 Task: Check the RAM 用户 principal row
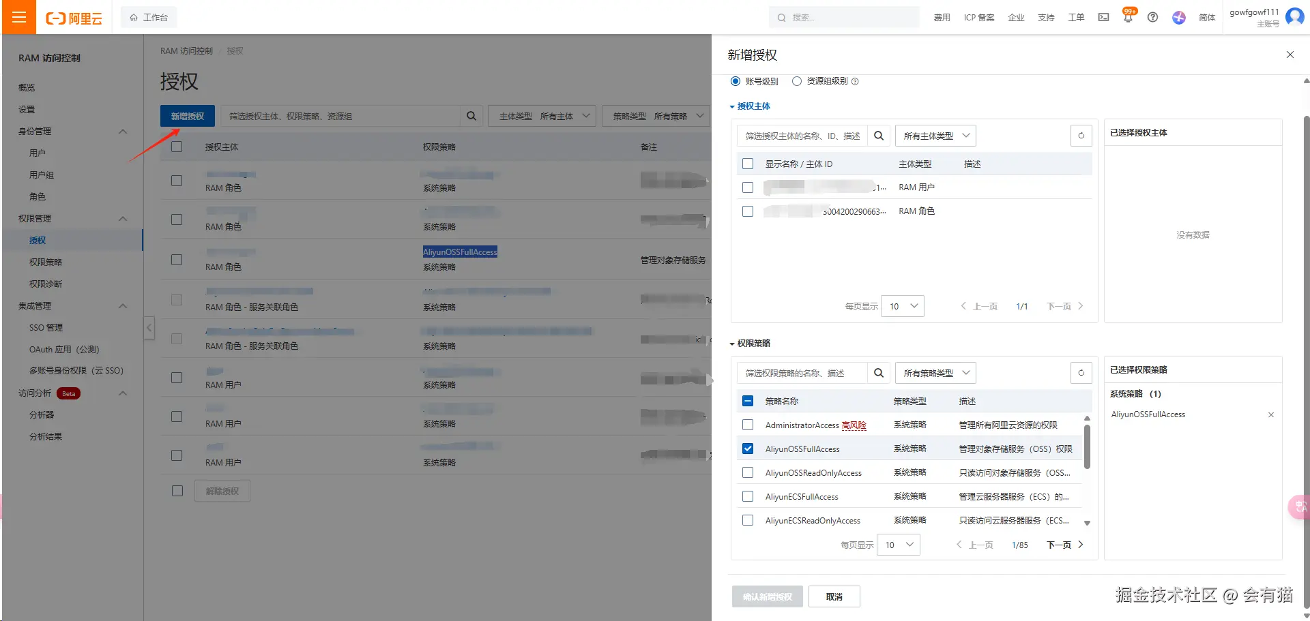coord(748,187)
